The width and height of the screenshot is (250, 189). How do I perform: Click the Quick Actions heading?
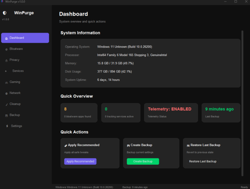pos(74,132)
